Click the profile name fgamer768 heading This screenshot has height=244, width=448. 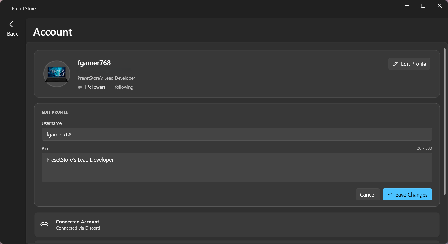pyautogui.click(x=94, y=63)
